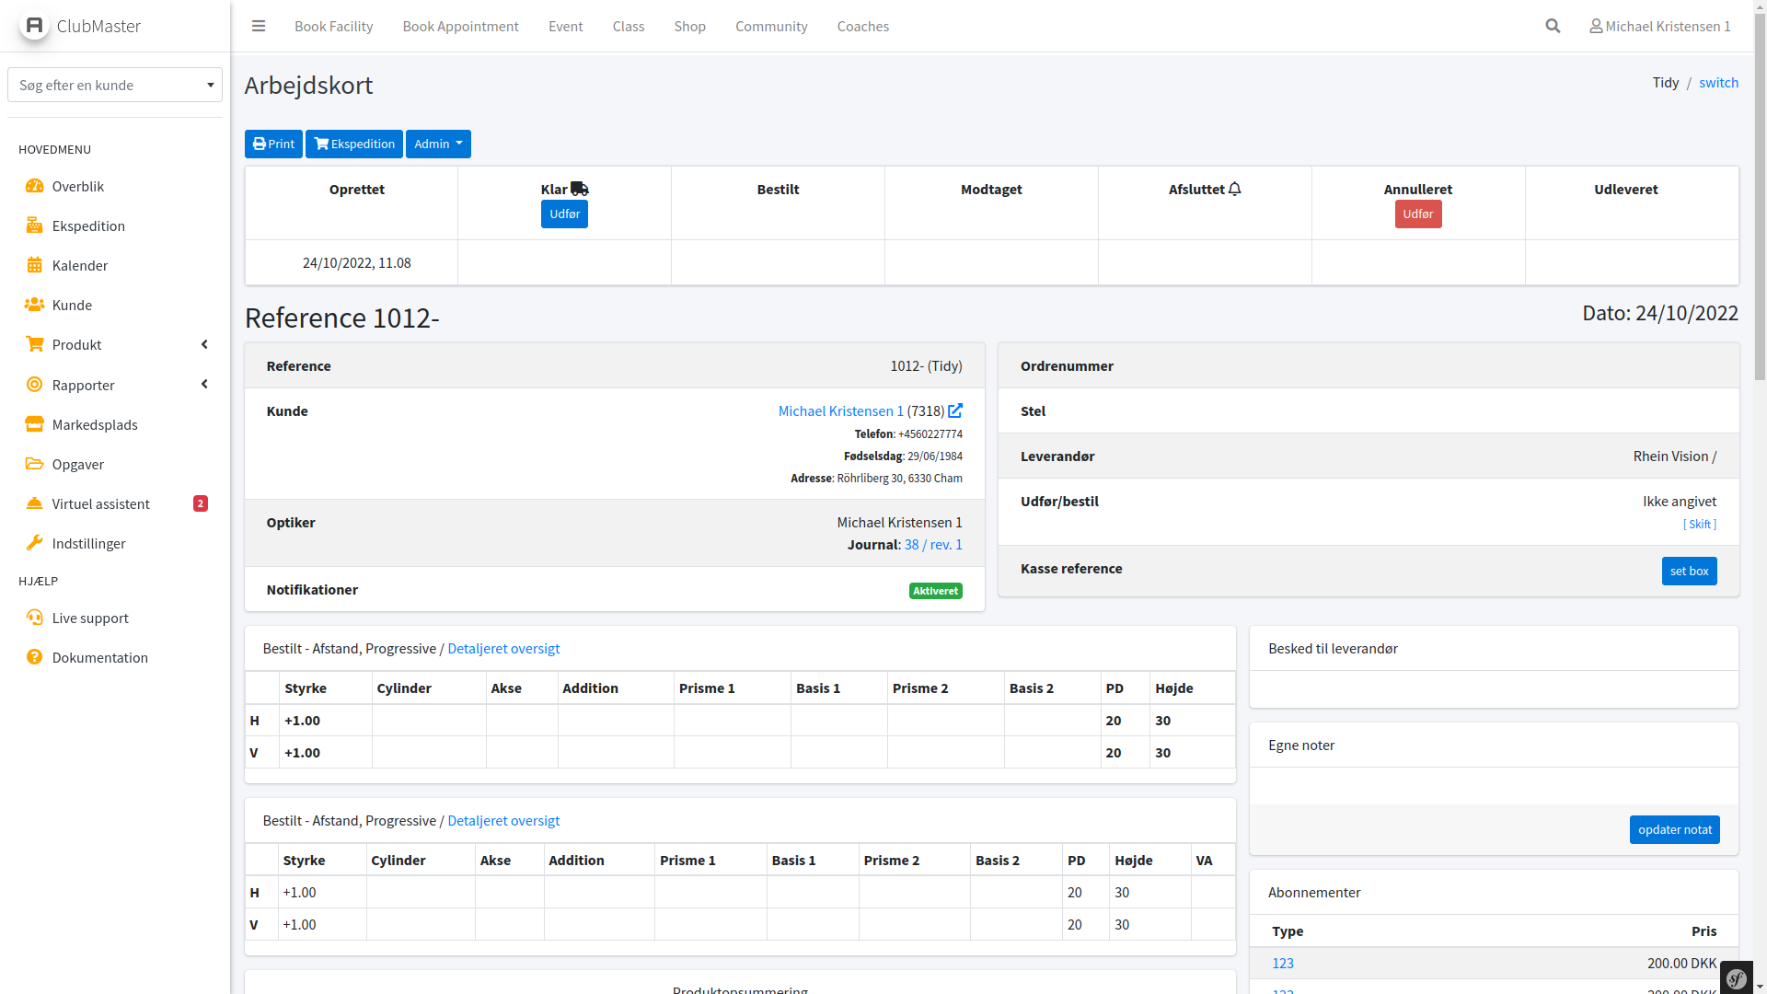The image size is (1767, 994).
Task: Click Skift to change Udfør/bestil
Action: [x=1699, y=524]
